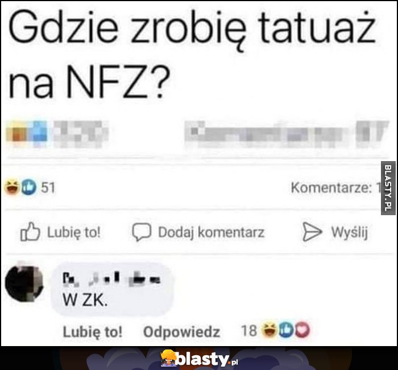
Task: Click the heart reaction on the comment
Action: click(302, 330)
